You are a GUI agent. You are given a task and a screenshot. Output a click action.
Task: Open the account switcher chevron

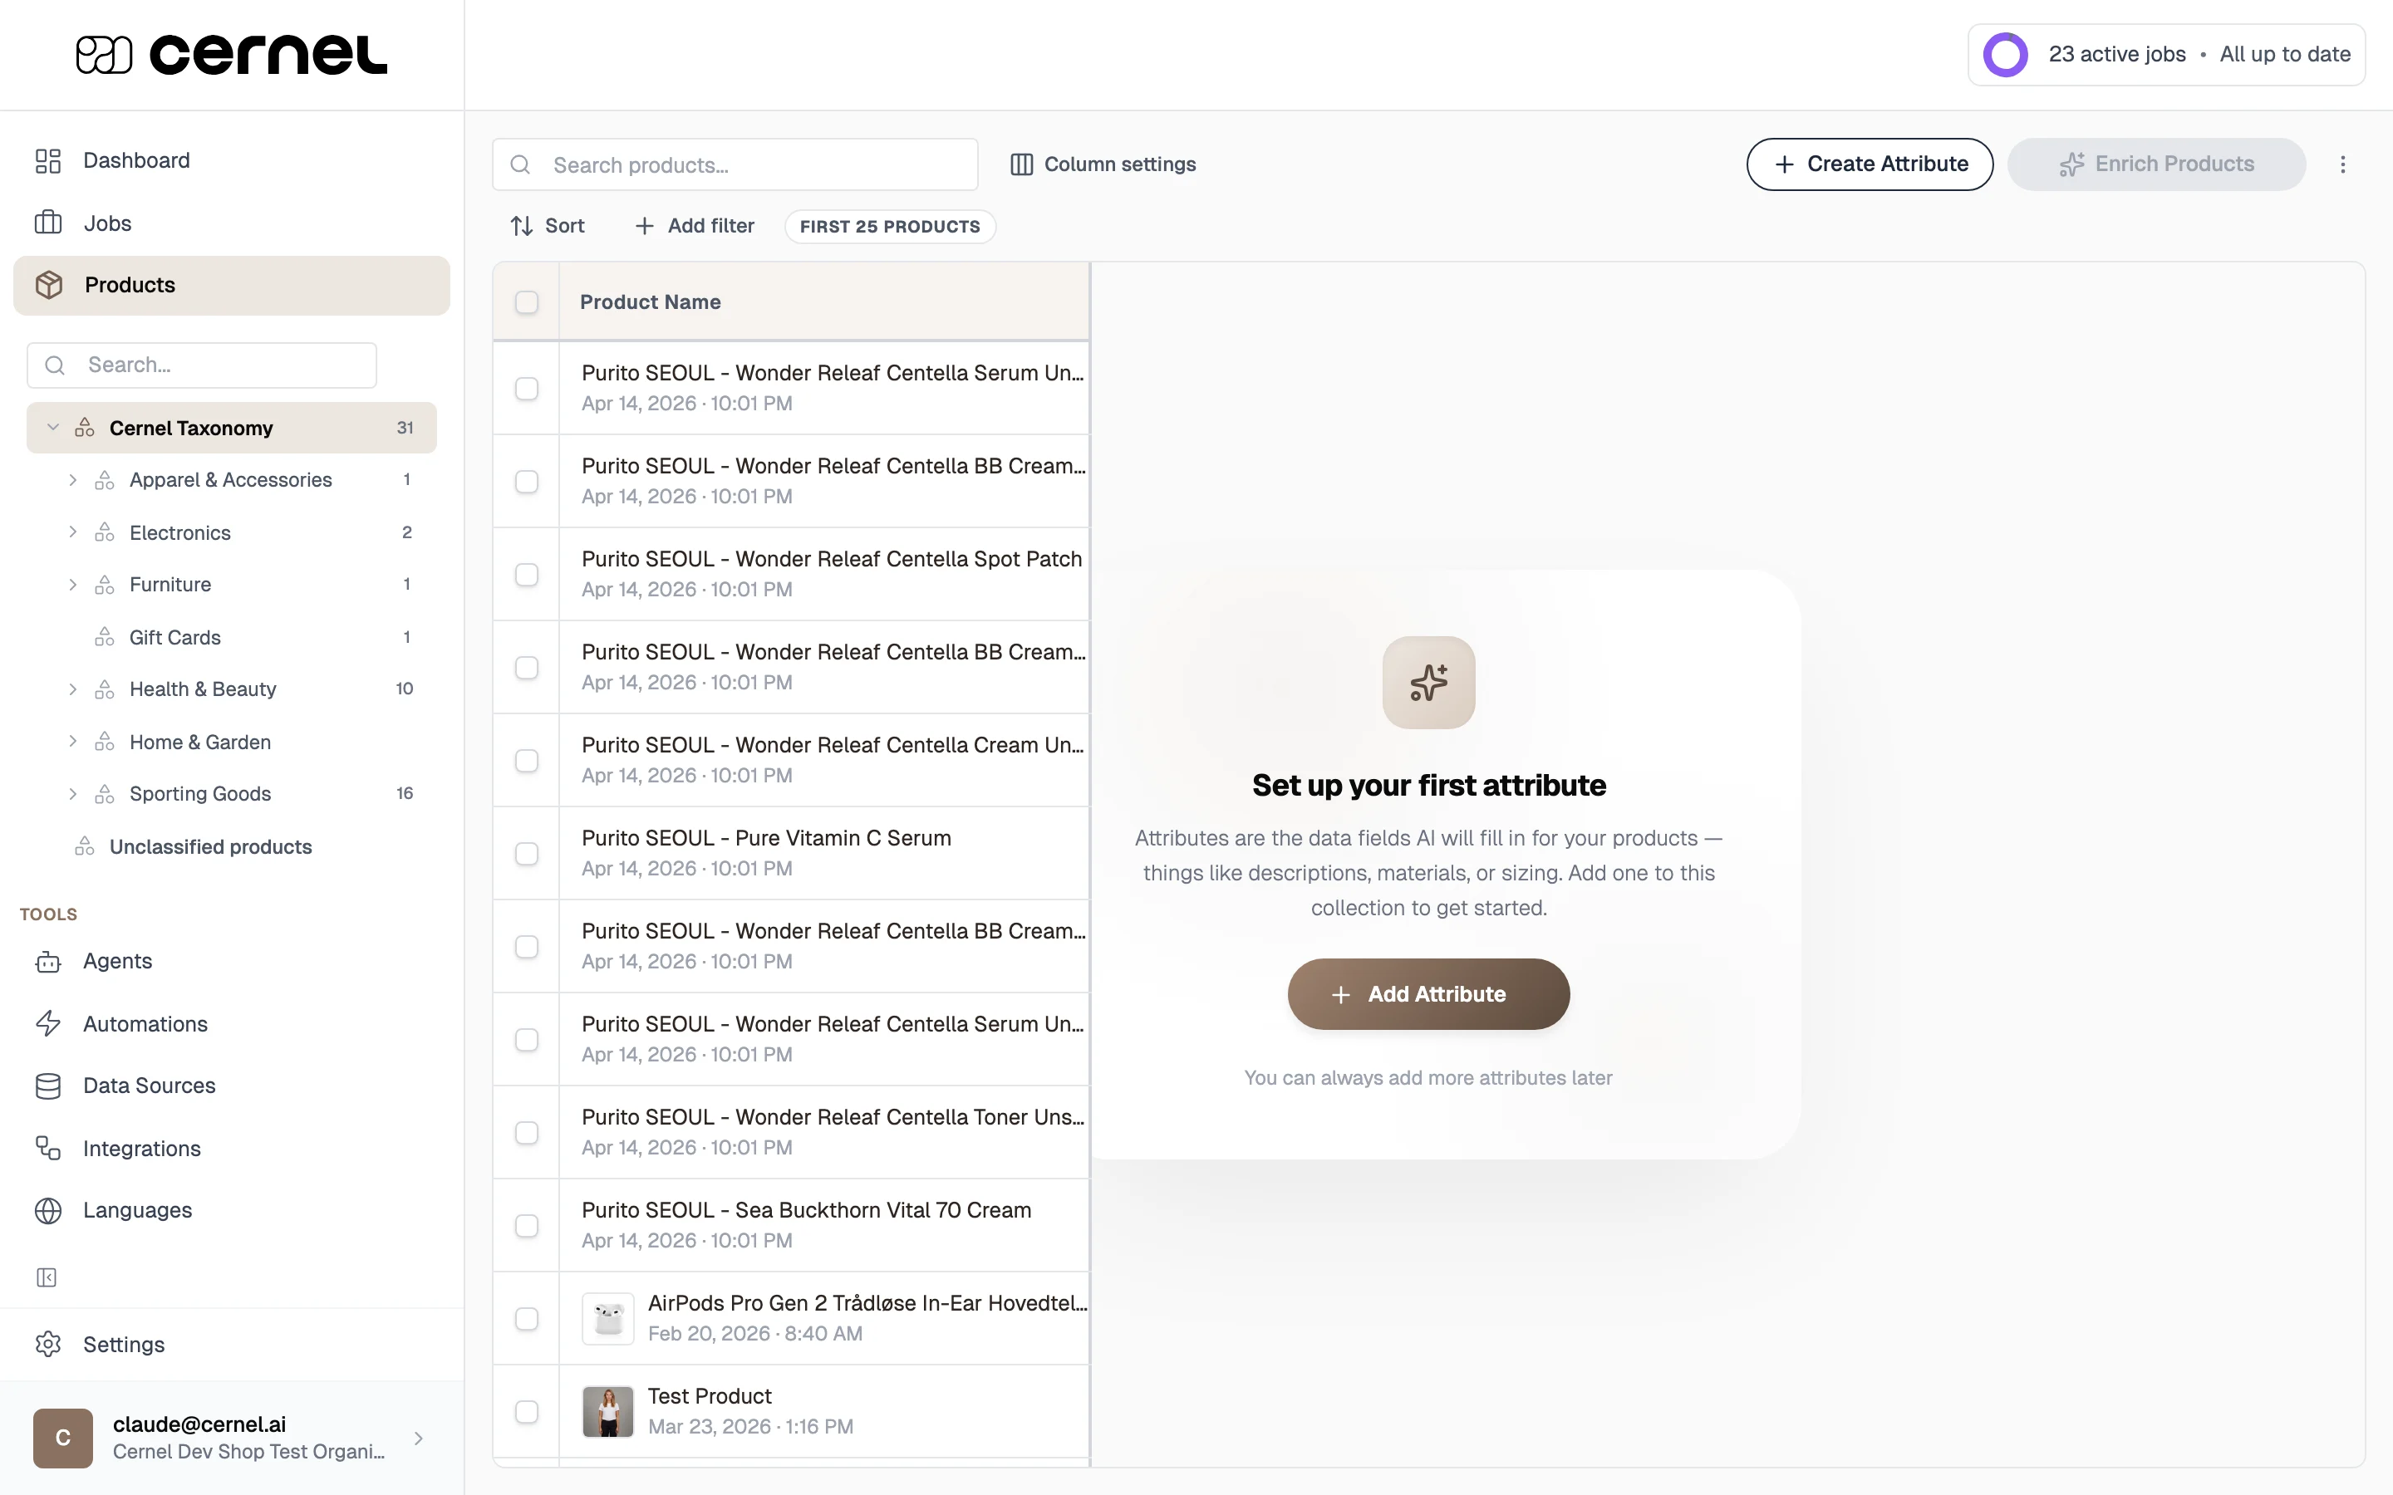pos(418,1438)
